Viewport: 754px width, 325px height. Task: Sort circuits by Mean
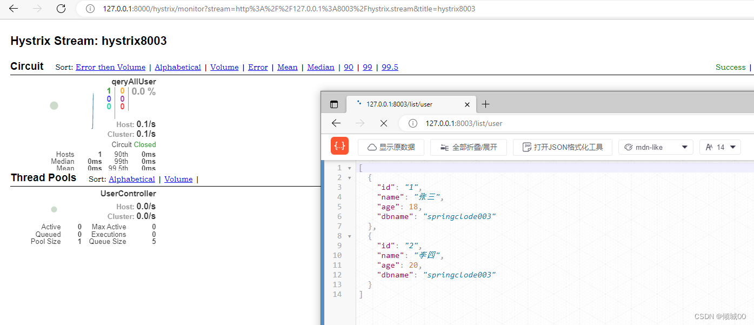[x=288, y=67]
